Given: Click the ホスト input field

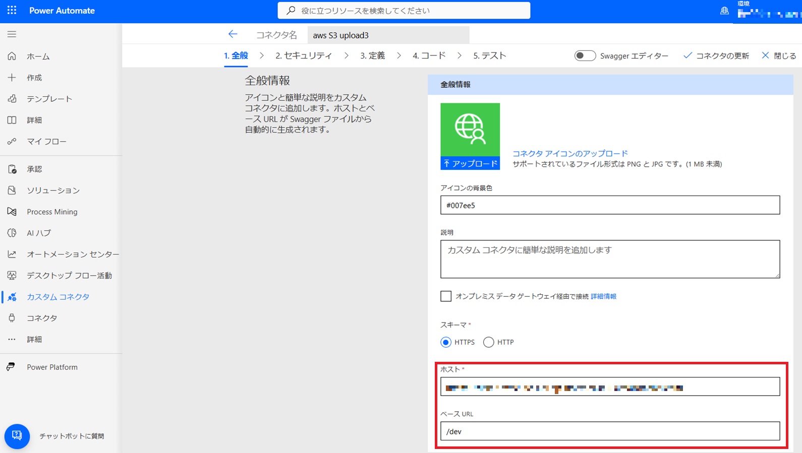Looking at the screenshot, I should (610, 386).
